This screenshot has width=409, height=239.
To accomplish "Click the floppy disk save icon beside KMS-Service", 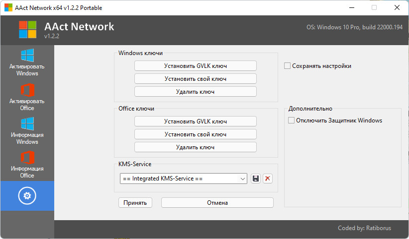I will [256, 179].
